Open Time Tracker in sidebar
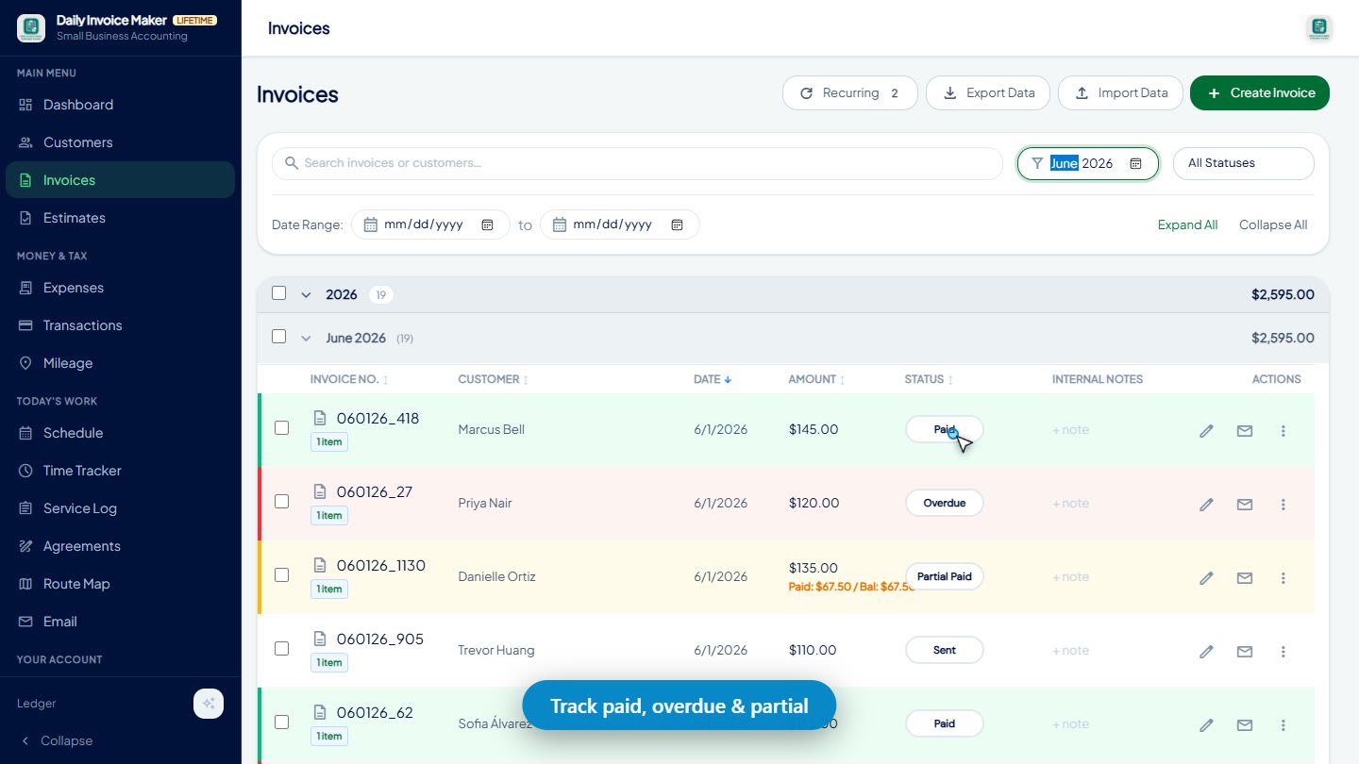This screenshot has height=764, width=1359. [x=120, y=471]
